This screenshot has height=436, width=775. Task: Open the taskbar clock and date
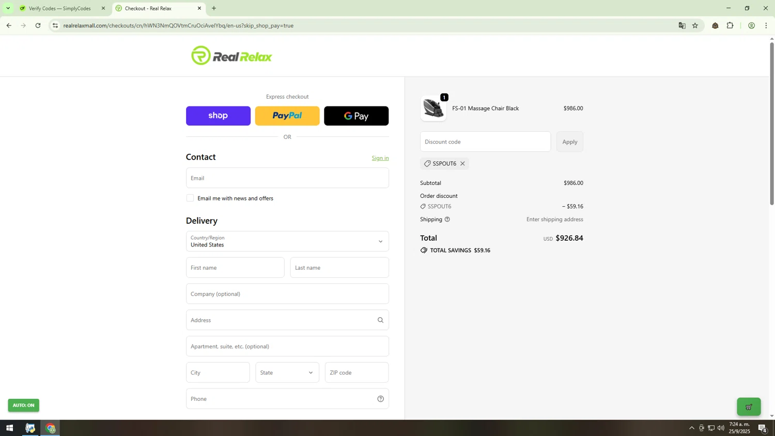click(x=739, y=428)
